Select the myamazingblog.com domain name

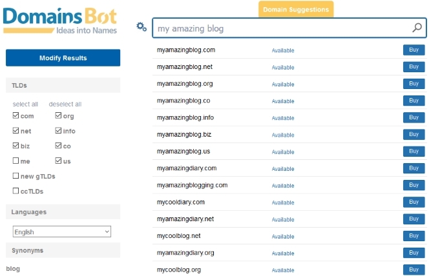point(186,50)
